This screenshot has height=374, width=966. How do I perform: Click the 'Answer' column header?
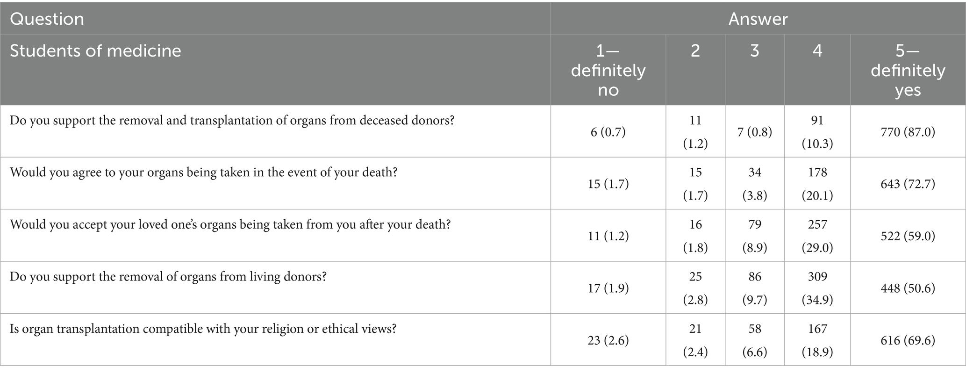758,19
